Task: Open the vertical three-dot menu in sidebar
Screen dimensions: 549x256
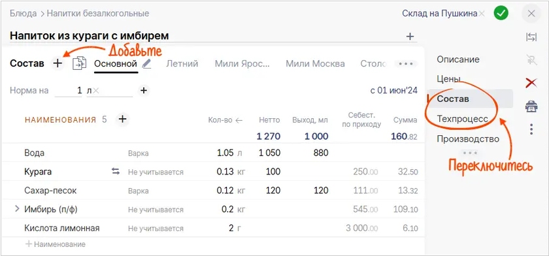Action: tap(531, 129)
